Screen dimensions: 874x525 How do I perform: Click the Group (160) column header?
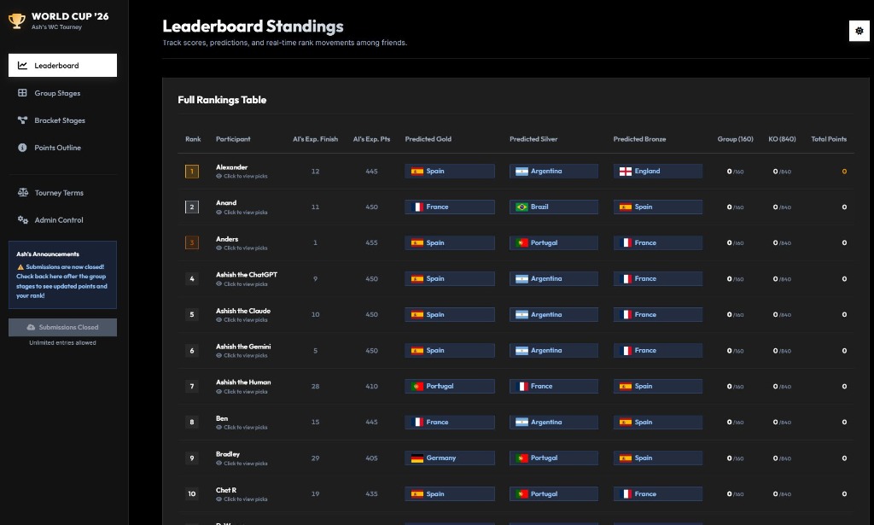(x=735, y=139)
